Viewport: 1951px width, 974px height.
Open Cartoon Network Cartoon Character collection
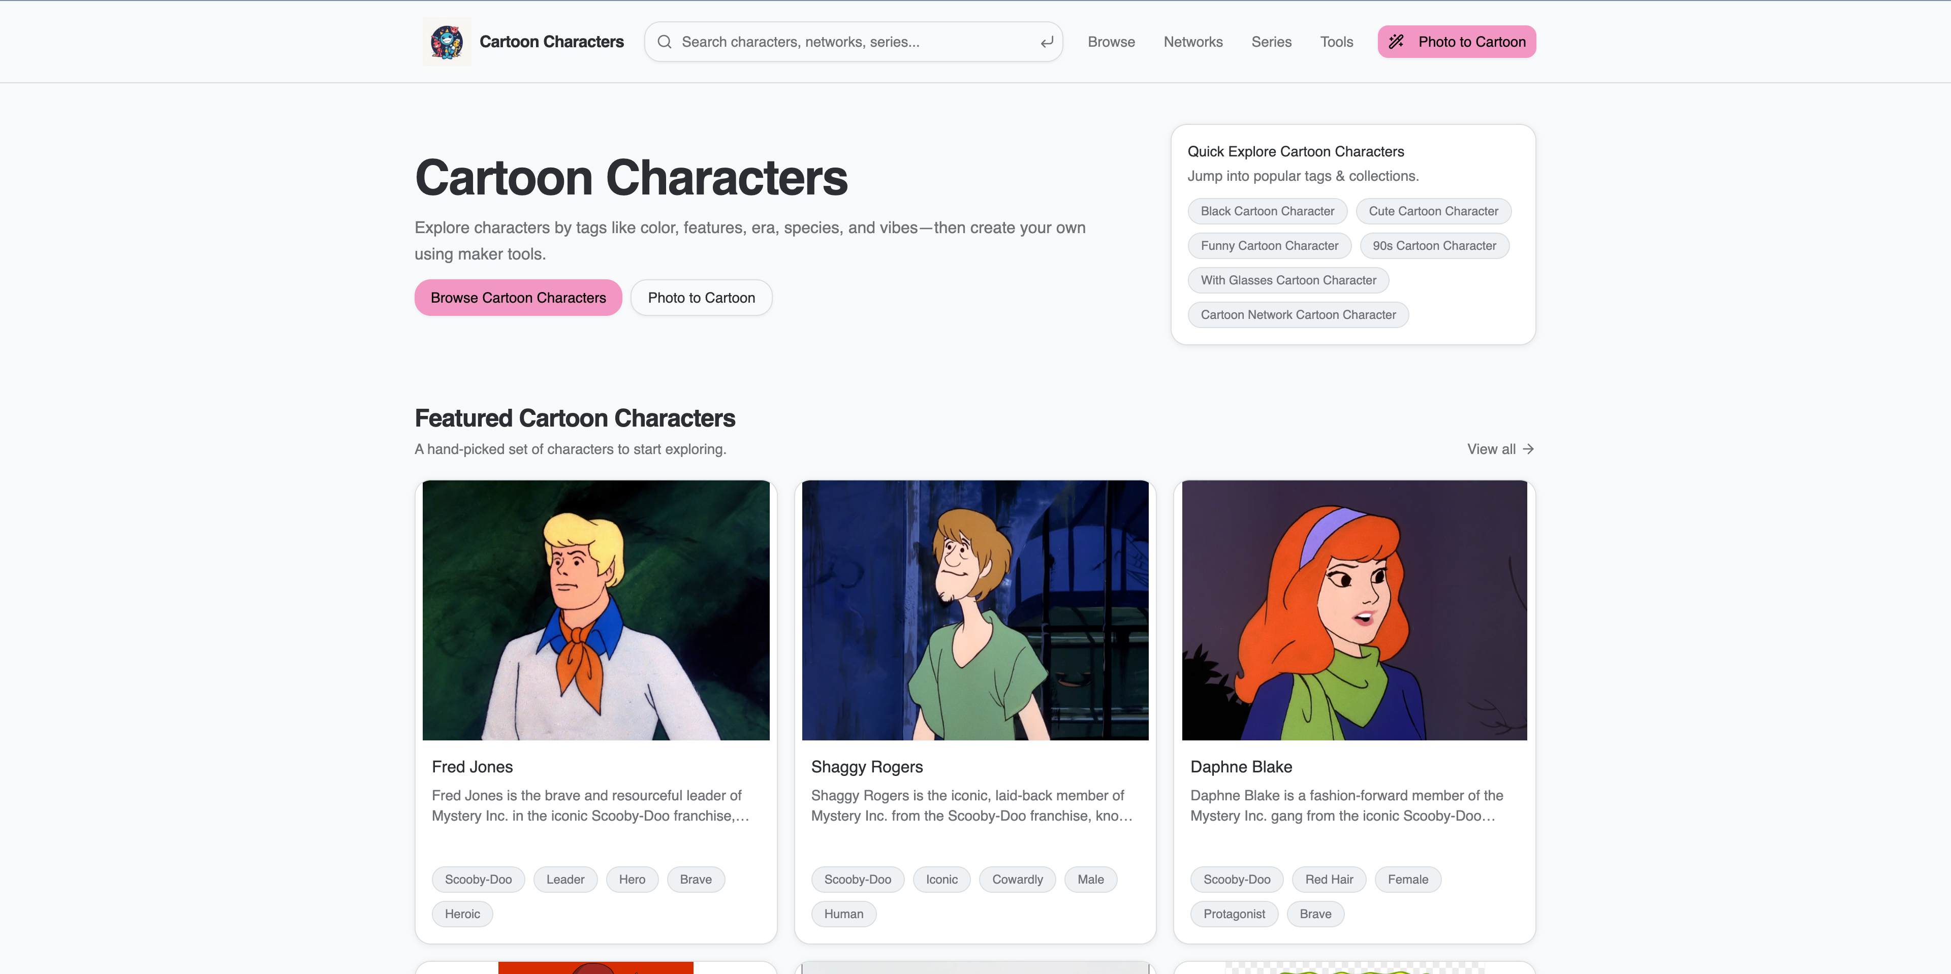[x=1298, y=315]
